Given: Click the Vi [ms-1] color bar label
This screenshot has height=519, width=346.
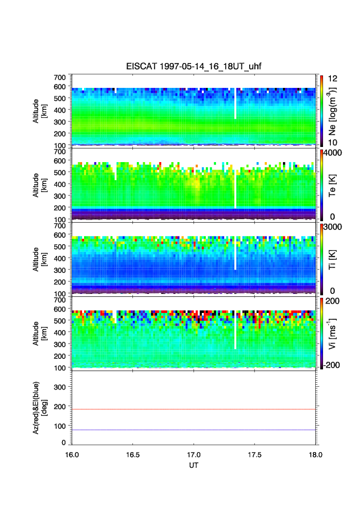Looking at the screenshot, I should tap(332, 333).
